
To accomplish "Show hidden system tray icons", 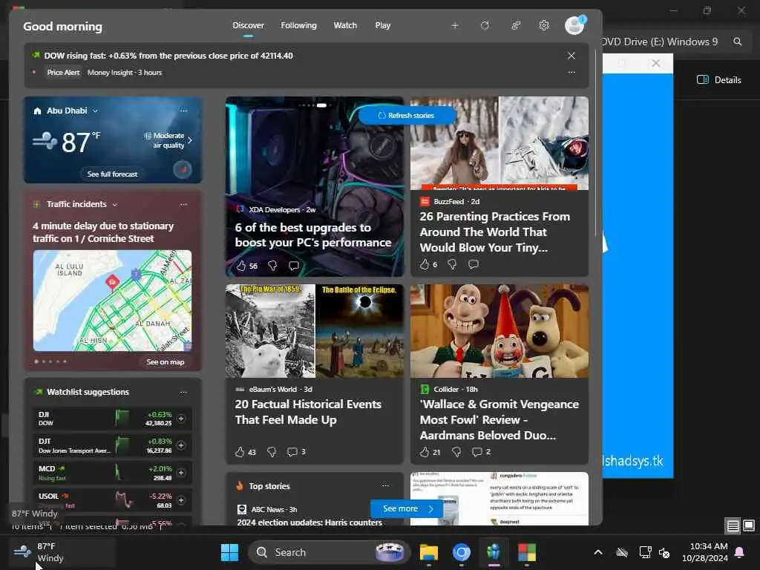I will click(598, 552).
